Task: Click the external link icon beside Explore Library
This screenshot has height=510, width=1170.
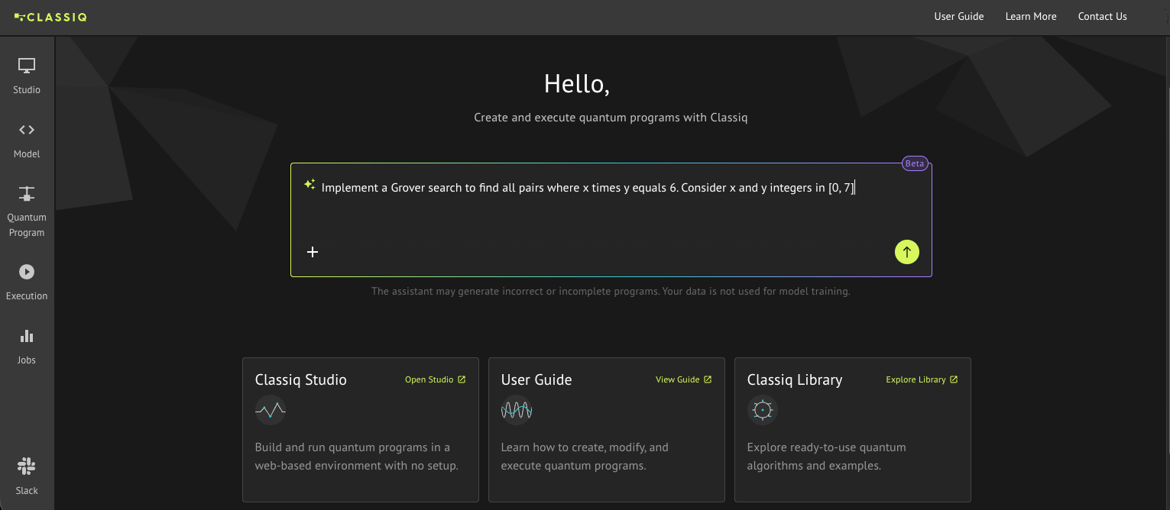Action: tap(954, 379)
